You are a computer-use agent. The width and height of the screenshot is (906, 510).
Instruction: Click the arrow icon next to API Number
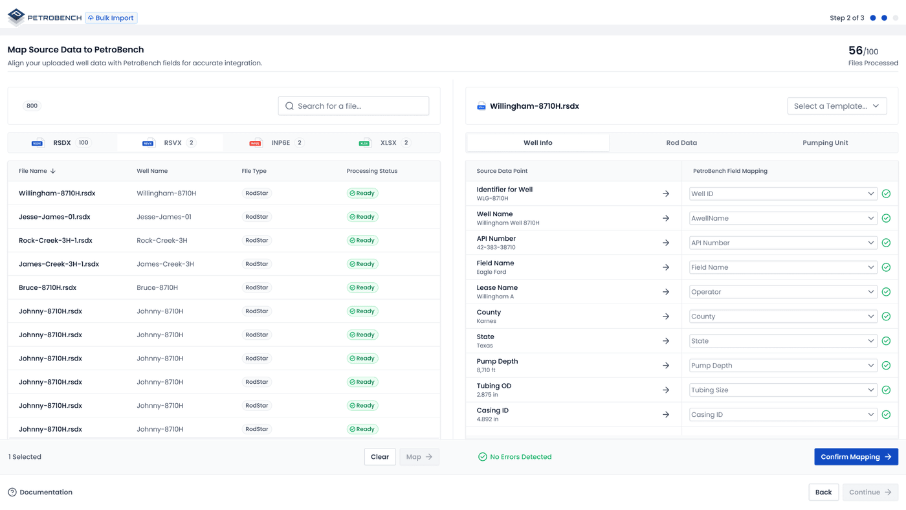tap(666, 242)
